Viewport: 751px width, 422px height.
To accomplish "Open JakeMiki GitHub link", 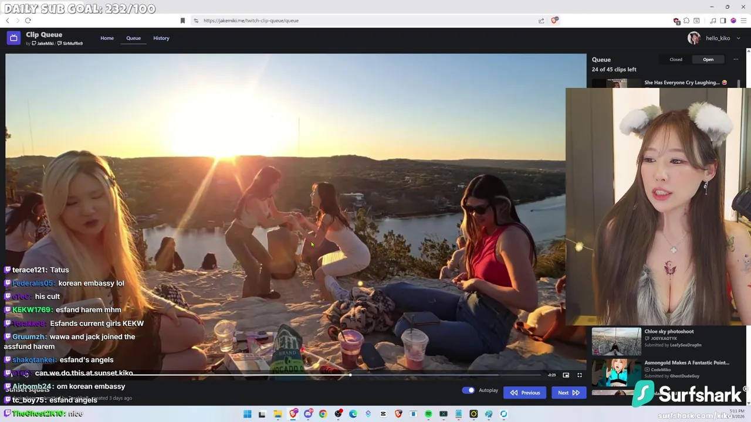I will [43, 43].
